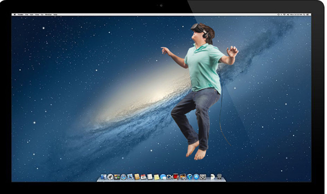This screenshot has height=194, width=327.
Task: Click the Spotlight search magnifier
Action: click(x=304, y=14)
